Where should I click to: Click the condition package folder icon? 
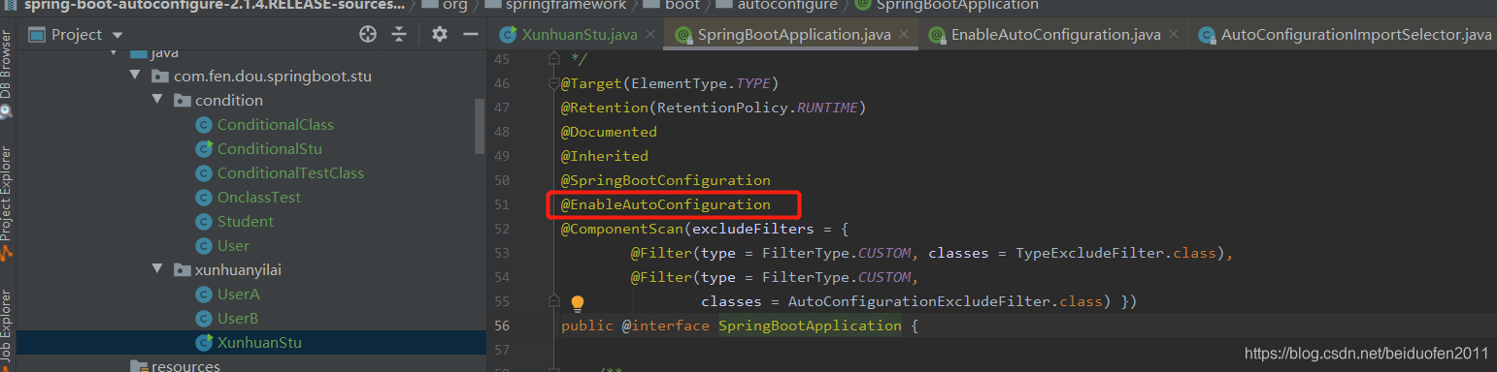182,101
